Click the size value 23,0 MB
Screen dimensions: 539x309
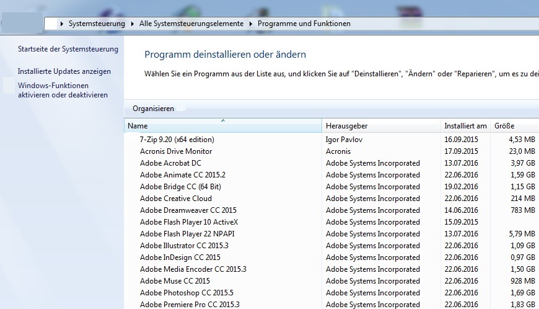[522, 151]
